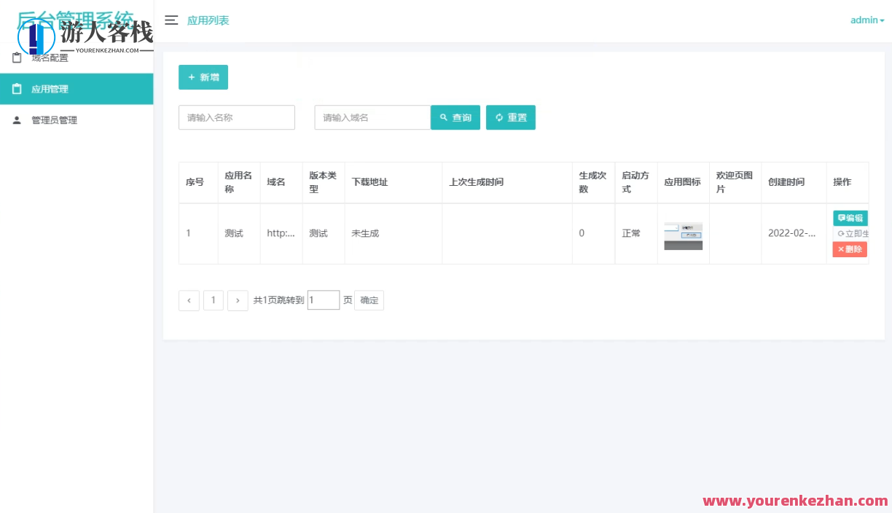
Task: Click the person icon next to 管理员管理
Action: click(17, 120)
